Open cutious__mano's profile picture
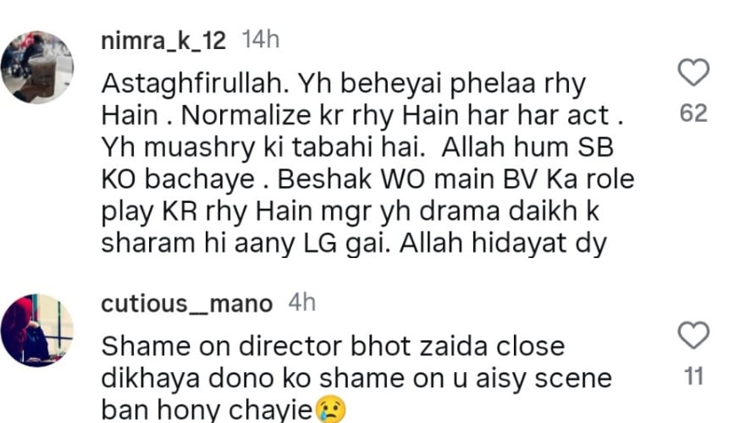740x423 pixels. [x=36, y=331]
